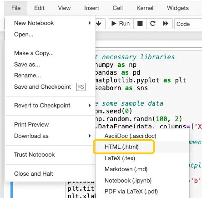Click the 'om.seed(0)' code line

114,111
